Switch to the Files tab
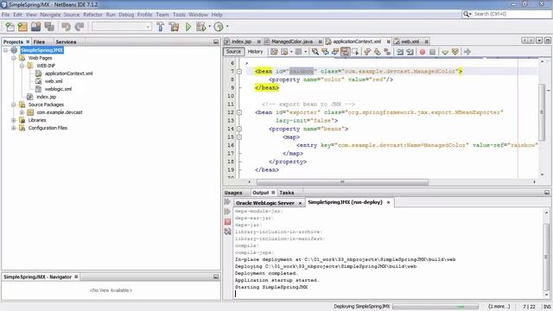 coord(39,41)
